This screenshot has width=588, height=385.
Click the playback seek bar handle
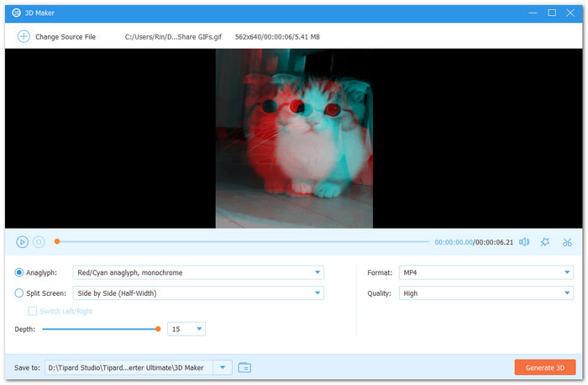pos(57,241)
